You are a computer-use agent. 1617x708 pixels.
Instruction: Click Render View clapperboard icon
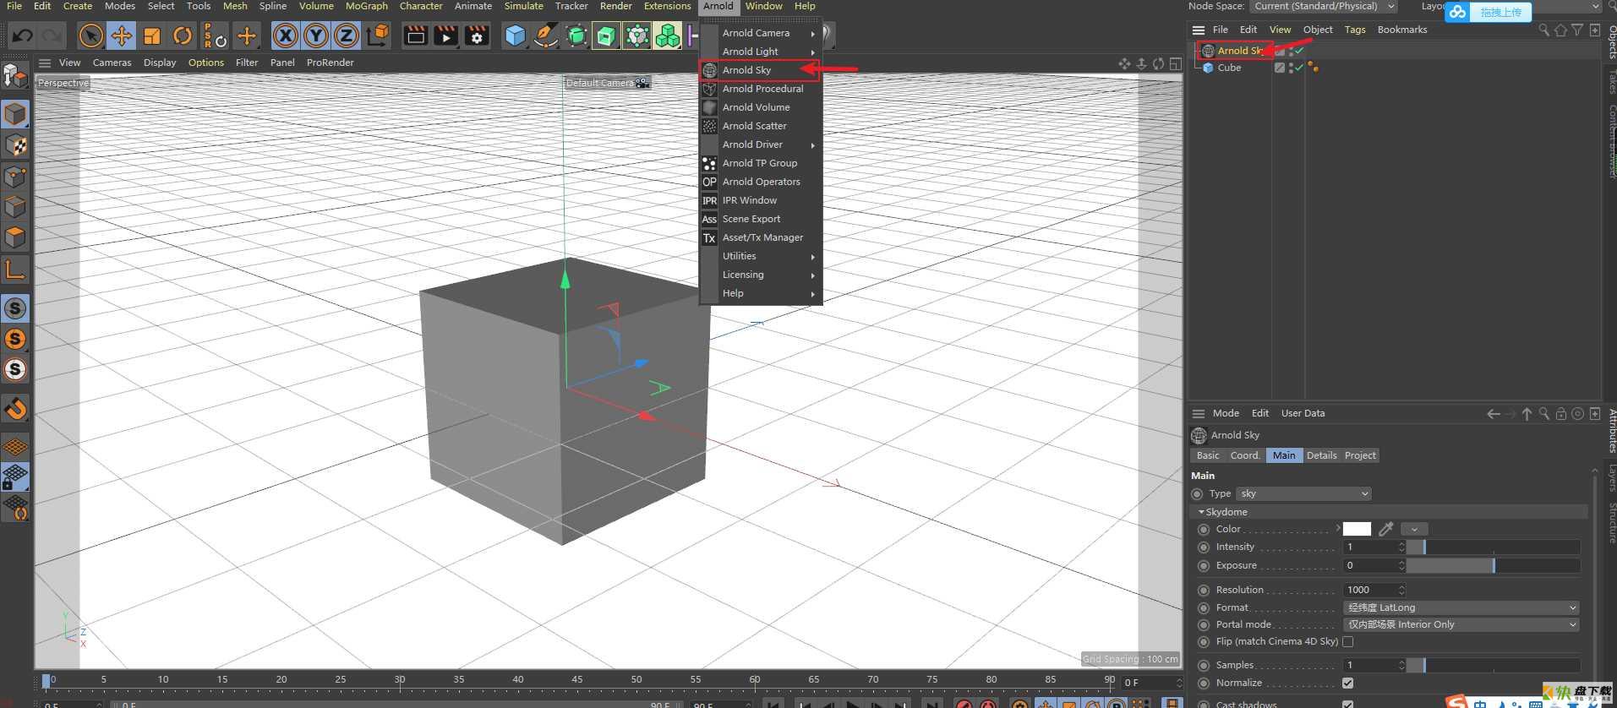(415, 36)
